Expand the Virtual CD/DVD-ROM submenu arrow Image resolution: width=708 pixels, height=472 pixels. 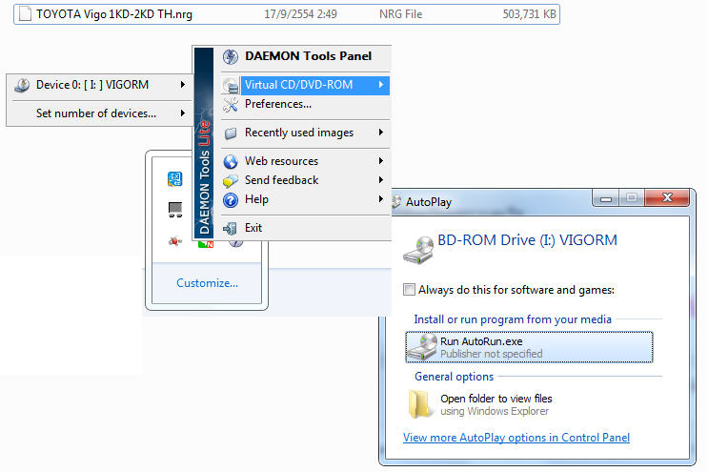click(381, 85)
